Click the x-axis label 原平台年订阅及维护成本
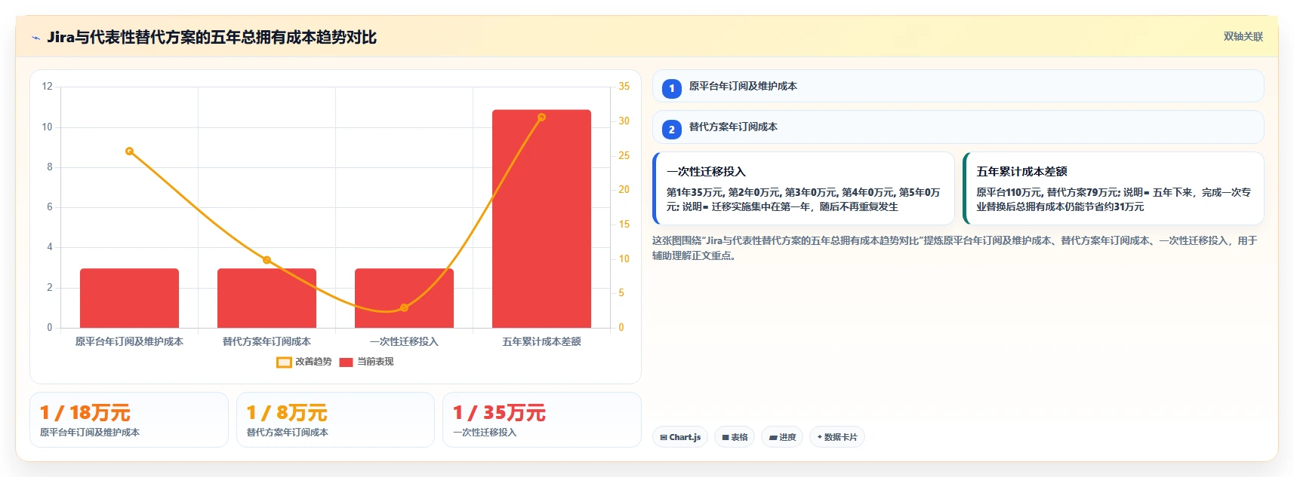The image size is (1294, 477). pyautogui.click(x=129, y=341)
